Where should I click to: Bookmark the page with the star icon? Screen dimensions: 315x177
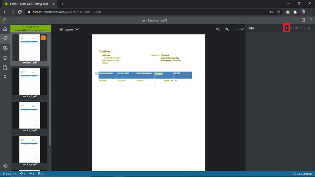coord(278,12)
